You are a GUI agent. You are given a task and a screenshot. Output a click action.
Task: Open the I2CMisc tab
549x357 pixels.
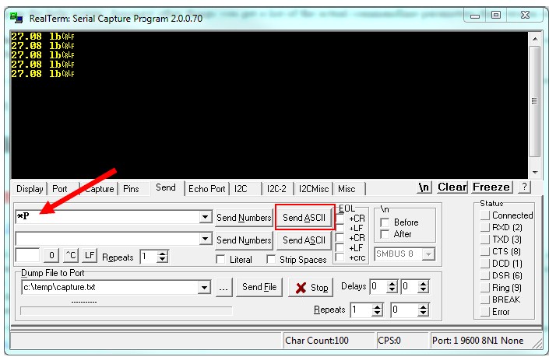[x=314, y=189]
